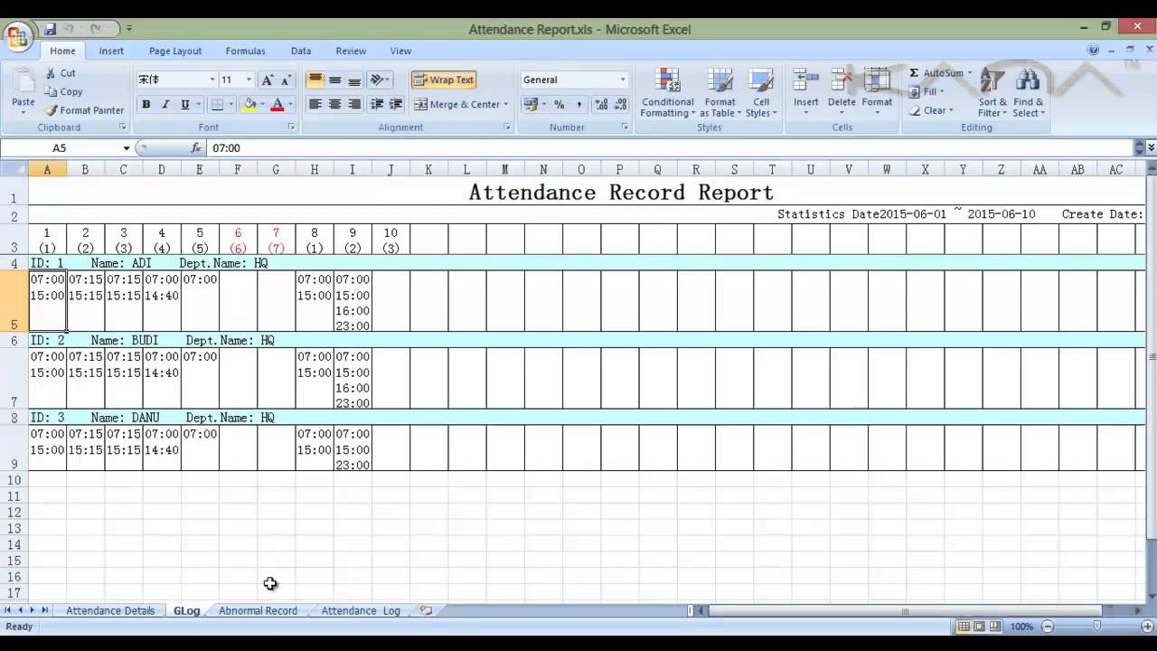Align text right
The height and width of the screenshot is (651, 1157).
(354, 104)
